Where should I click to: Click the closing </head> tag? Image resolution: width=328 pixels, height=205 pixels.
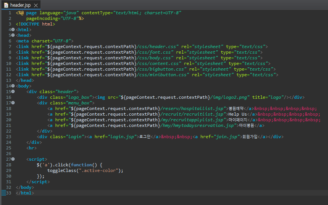pyautogui.click(x=25, y=80)
